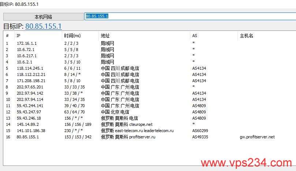296x171 pixels.
Task: Click the gw.profitserver.net hostname cell
Action: point(257,137)
